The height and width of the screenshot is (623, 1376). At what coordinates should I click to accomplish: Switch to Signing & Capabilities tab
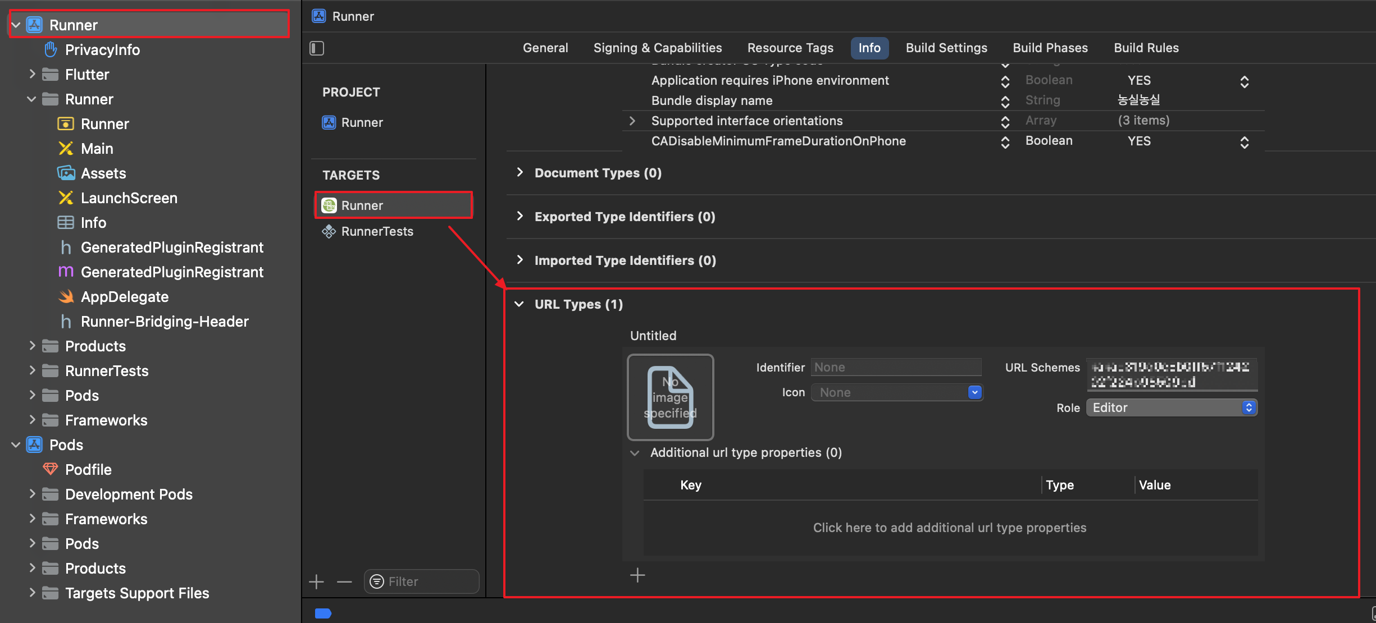657,48
